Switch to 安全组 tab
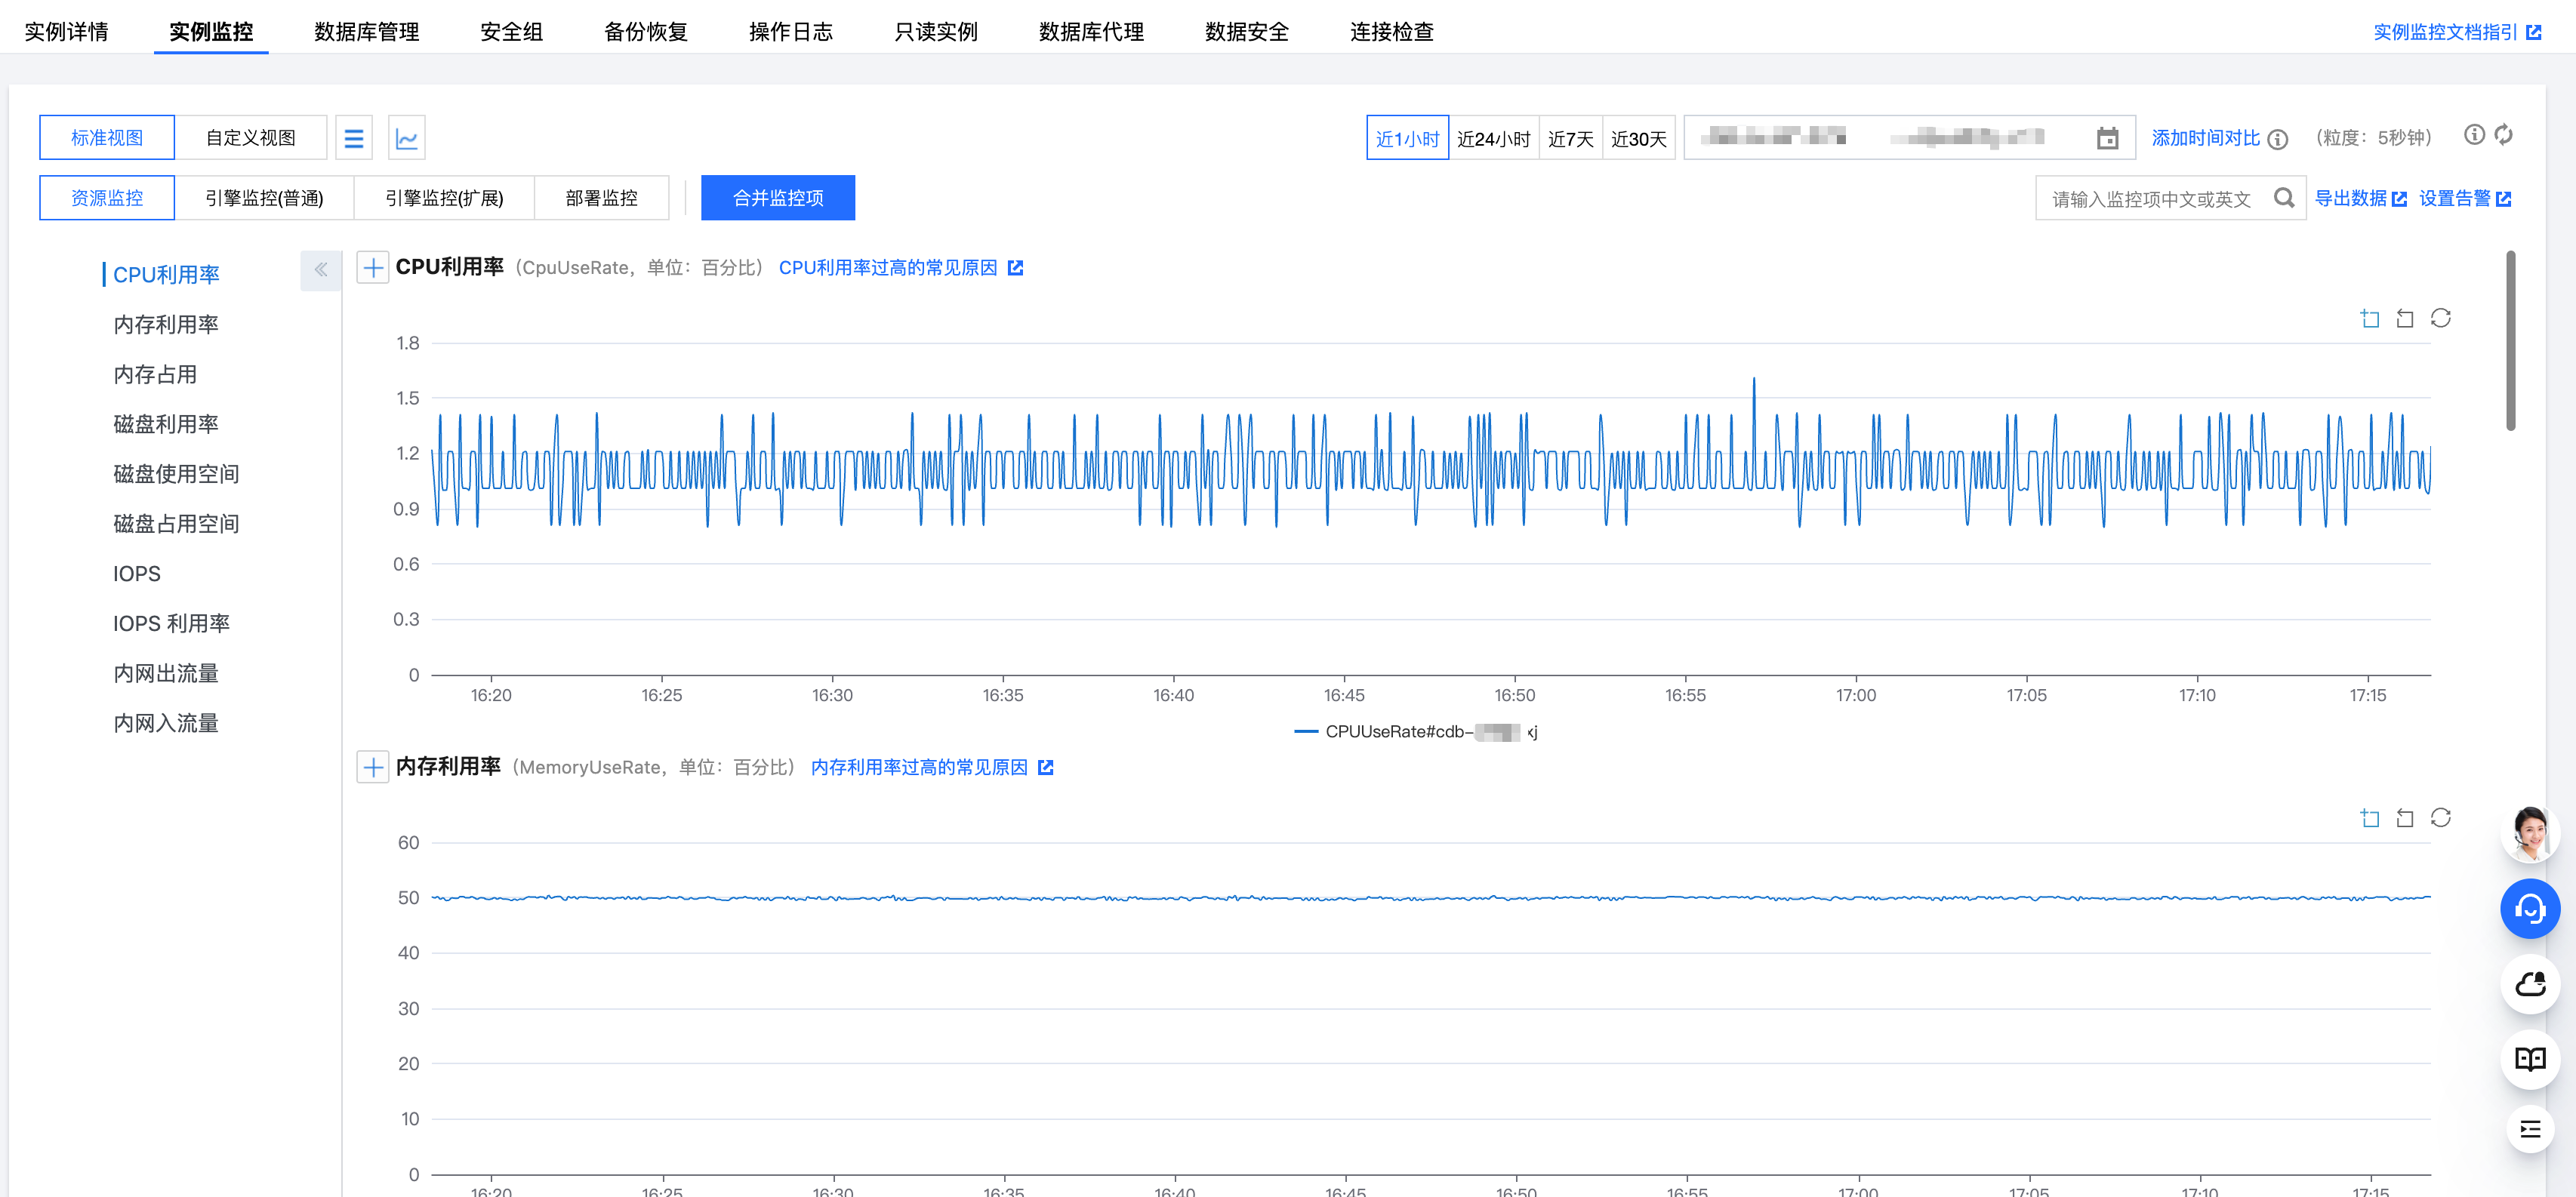Image resolution: width=2576 pixels, height=1197 pixels. click(511, 32)
